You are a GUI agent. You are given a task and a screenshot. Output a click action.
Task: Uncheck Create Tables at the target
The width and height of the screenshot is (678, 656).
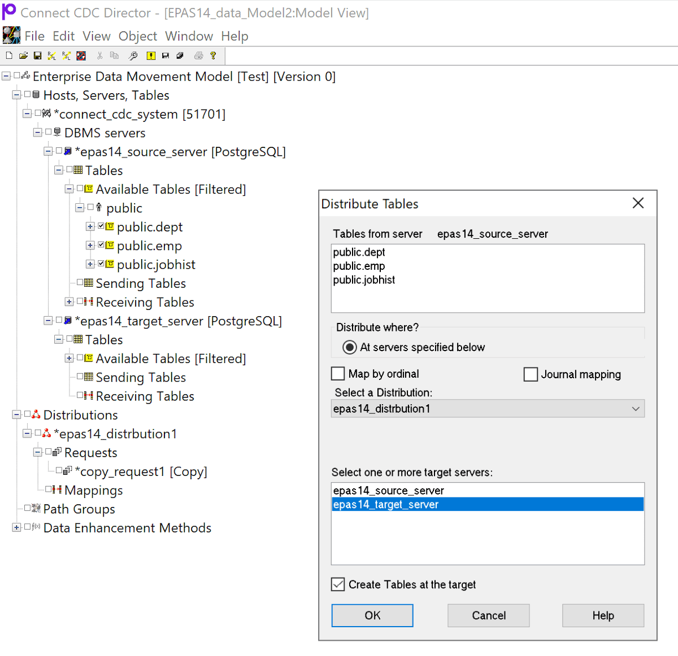click(x=337, y=584)
